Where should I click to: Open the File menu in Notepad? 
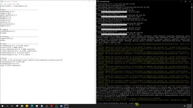[x=2, y=4]
